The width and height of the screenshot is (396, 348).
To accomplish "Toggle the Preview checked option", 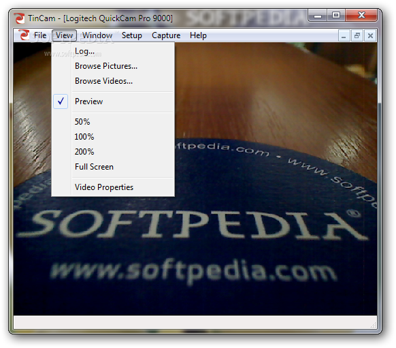I will (113, 101).
